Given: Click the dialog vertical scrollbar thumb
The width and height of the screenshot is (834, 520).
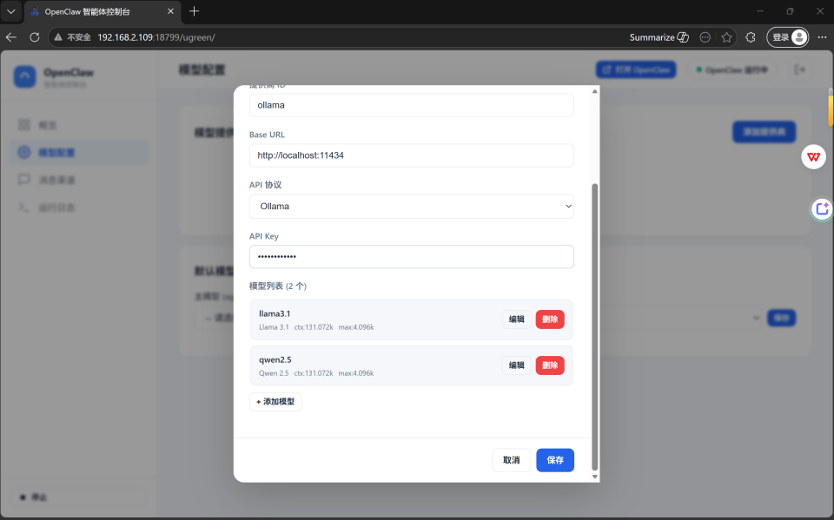Looking at the screenshot, I should click(x=594, y=327).
